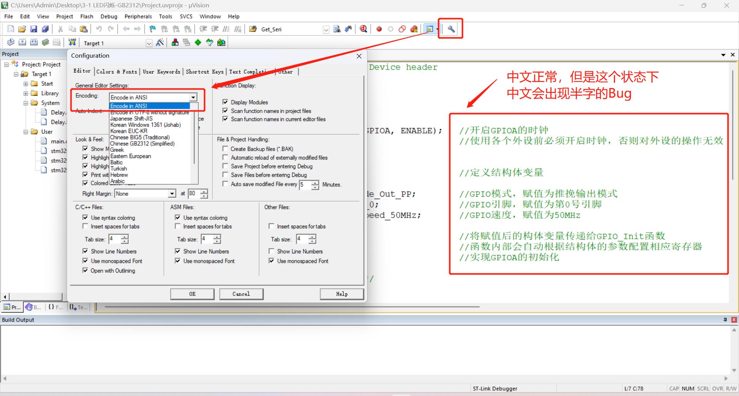Click the Build target toolbar icon
The height and width of the screenshot is (396, 739).
22,42
